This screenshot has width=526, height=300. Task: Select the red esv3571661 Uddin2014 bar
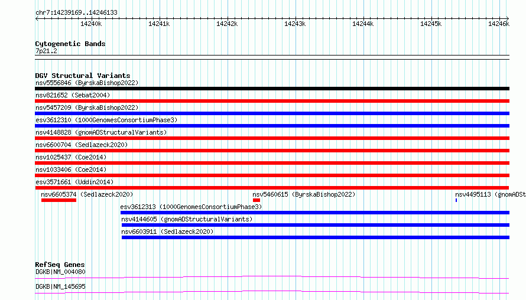click(272, 188)
